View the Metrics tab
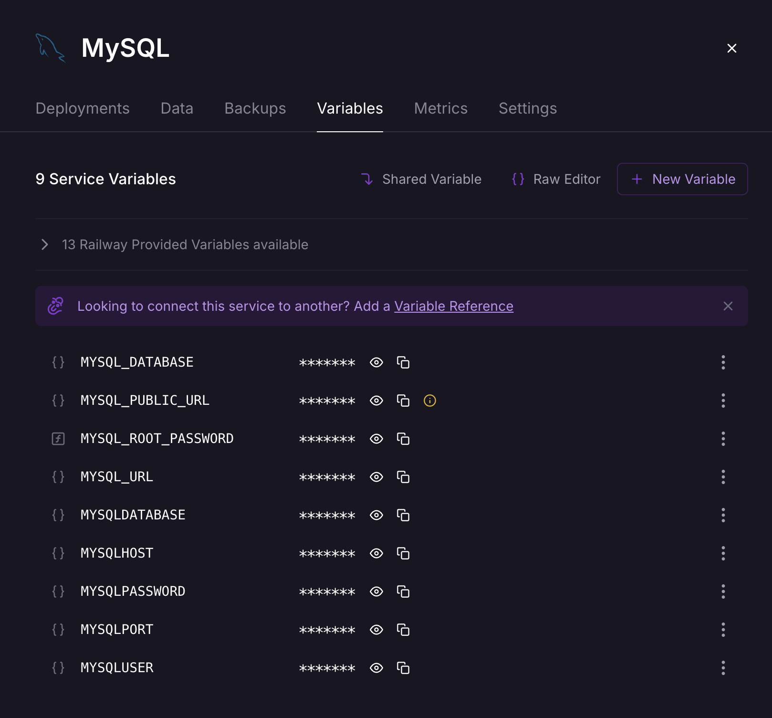This screenshot has height=718, width=772. 441,108
